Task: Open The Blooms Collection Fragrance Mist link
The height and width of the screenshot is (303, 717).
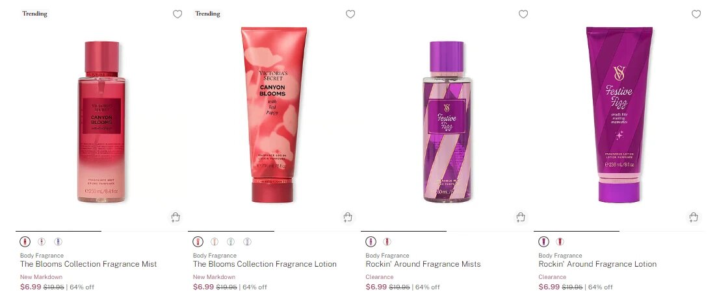Action: [88, 264]
